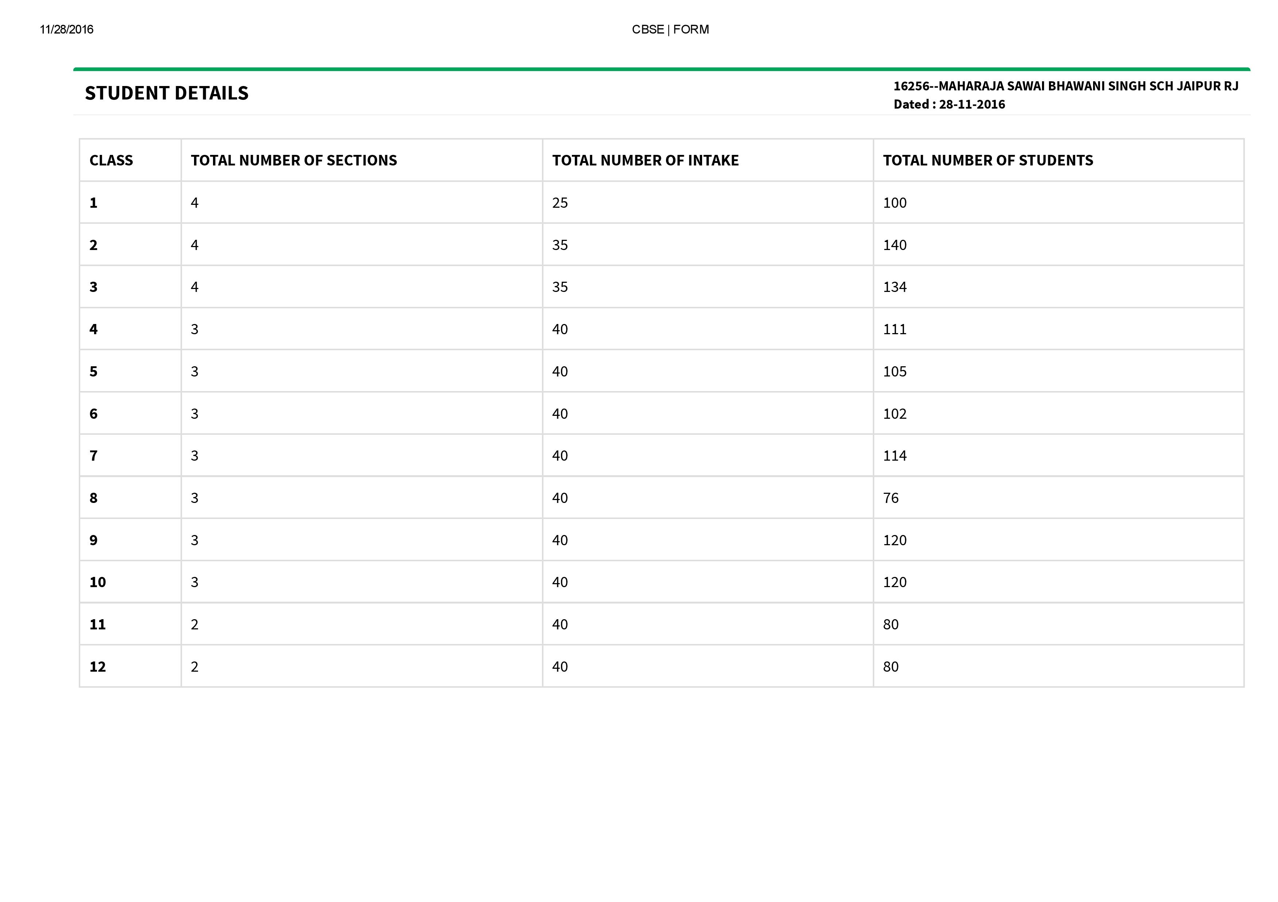Click student count 140 in class 2 row
The width and height of the screenshot is (1278, 902).
[x=894, y=245]
